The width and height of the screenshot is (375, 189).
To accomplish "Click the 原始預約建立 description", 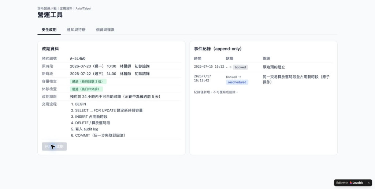I will coord(274,67).
